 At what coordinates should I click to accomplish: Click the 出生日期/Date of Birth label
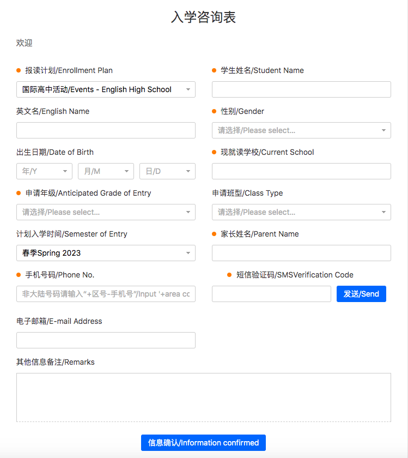(x=55, y=152)
